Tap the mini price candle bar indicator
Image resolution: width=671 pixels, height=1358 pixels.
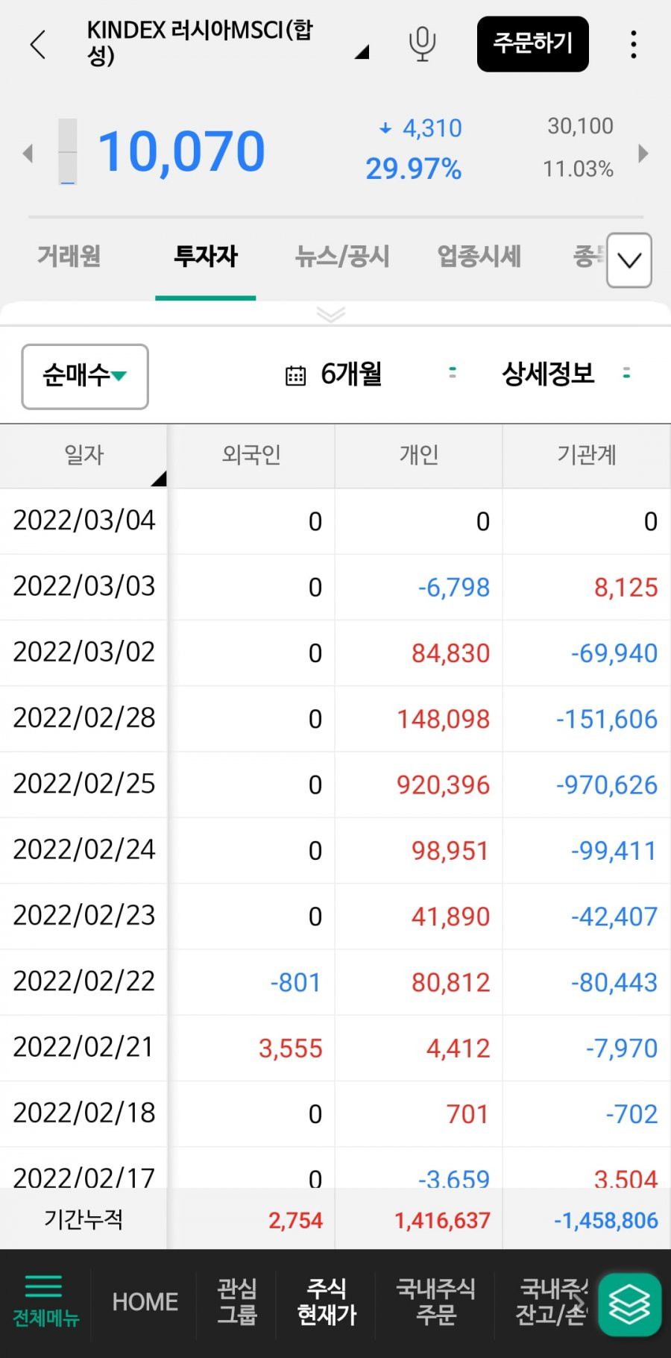pos(68,151)
